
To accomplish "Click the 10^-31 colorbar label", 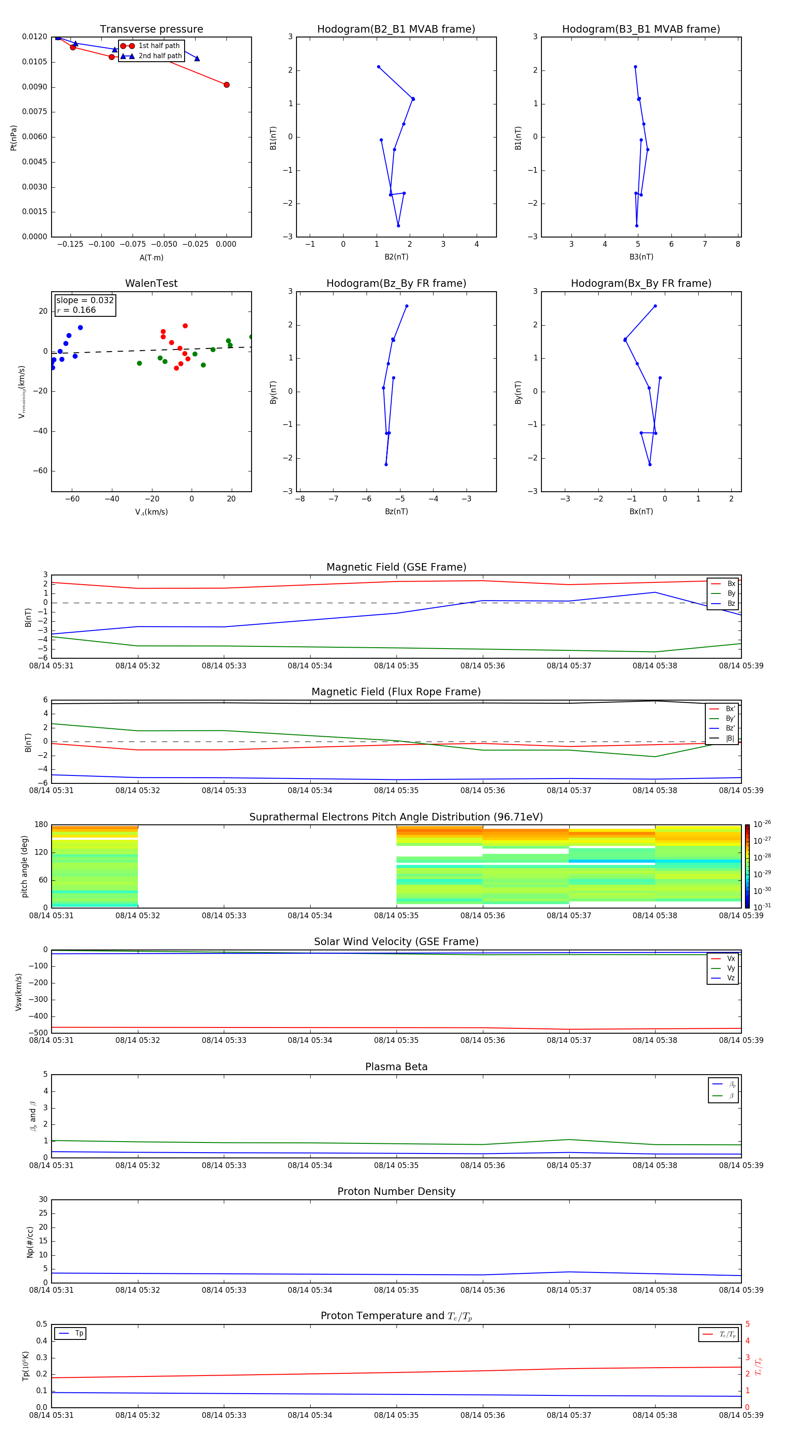I will [761, 907].
